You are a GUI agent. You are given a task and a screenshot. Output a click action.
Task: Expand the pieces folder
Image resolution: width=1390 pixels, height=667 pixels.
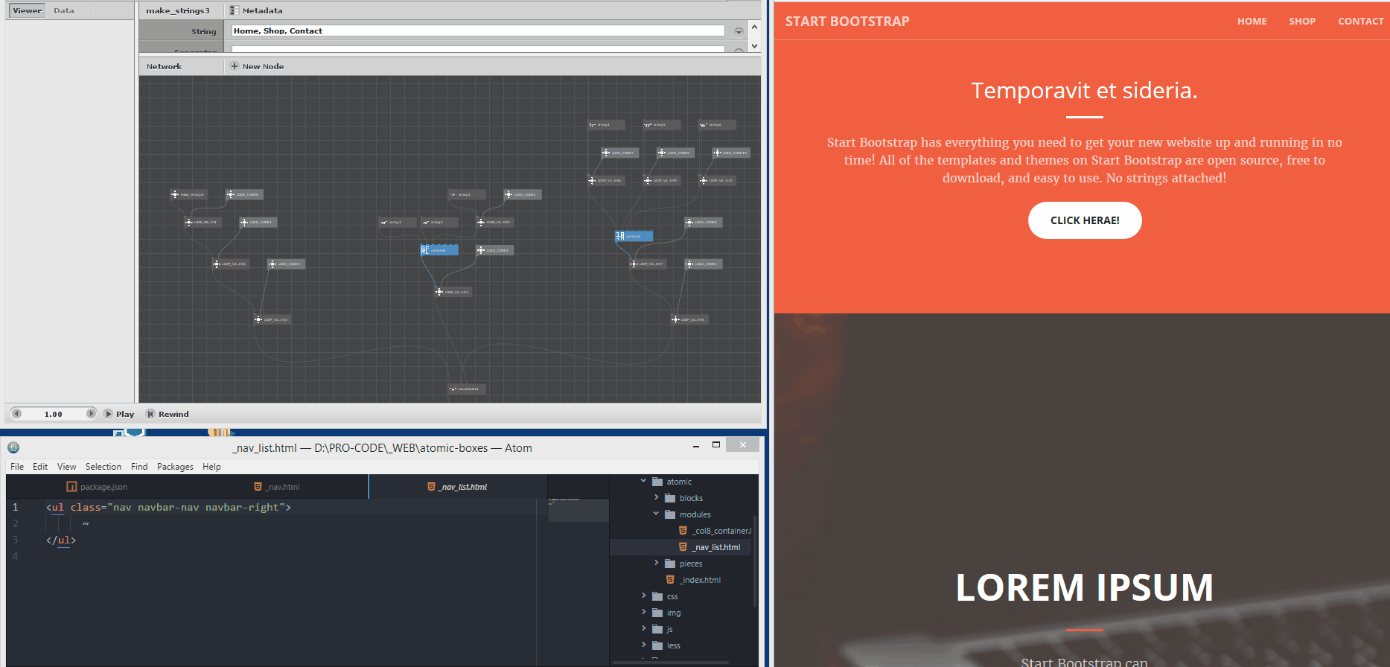[657, 564]
